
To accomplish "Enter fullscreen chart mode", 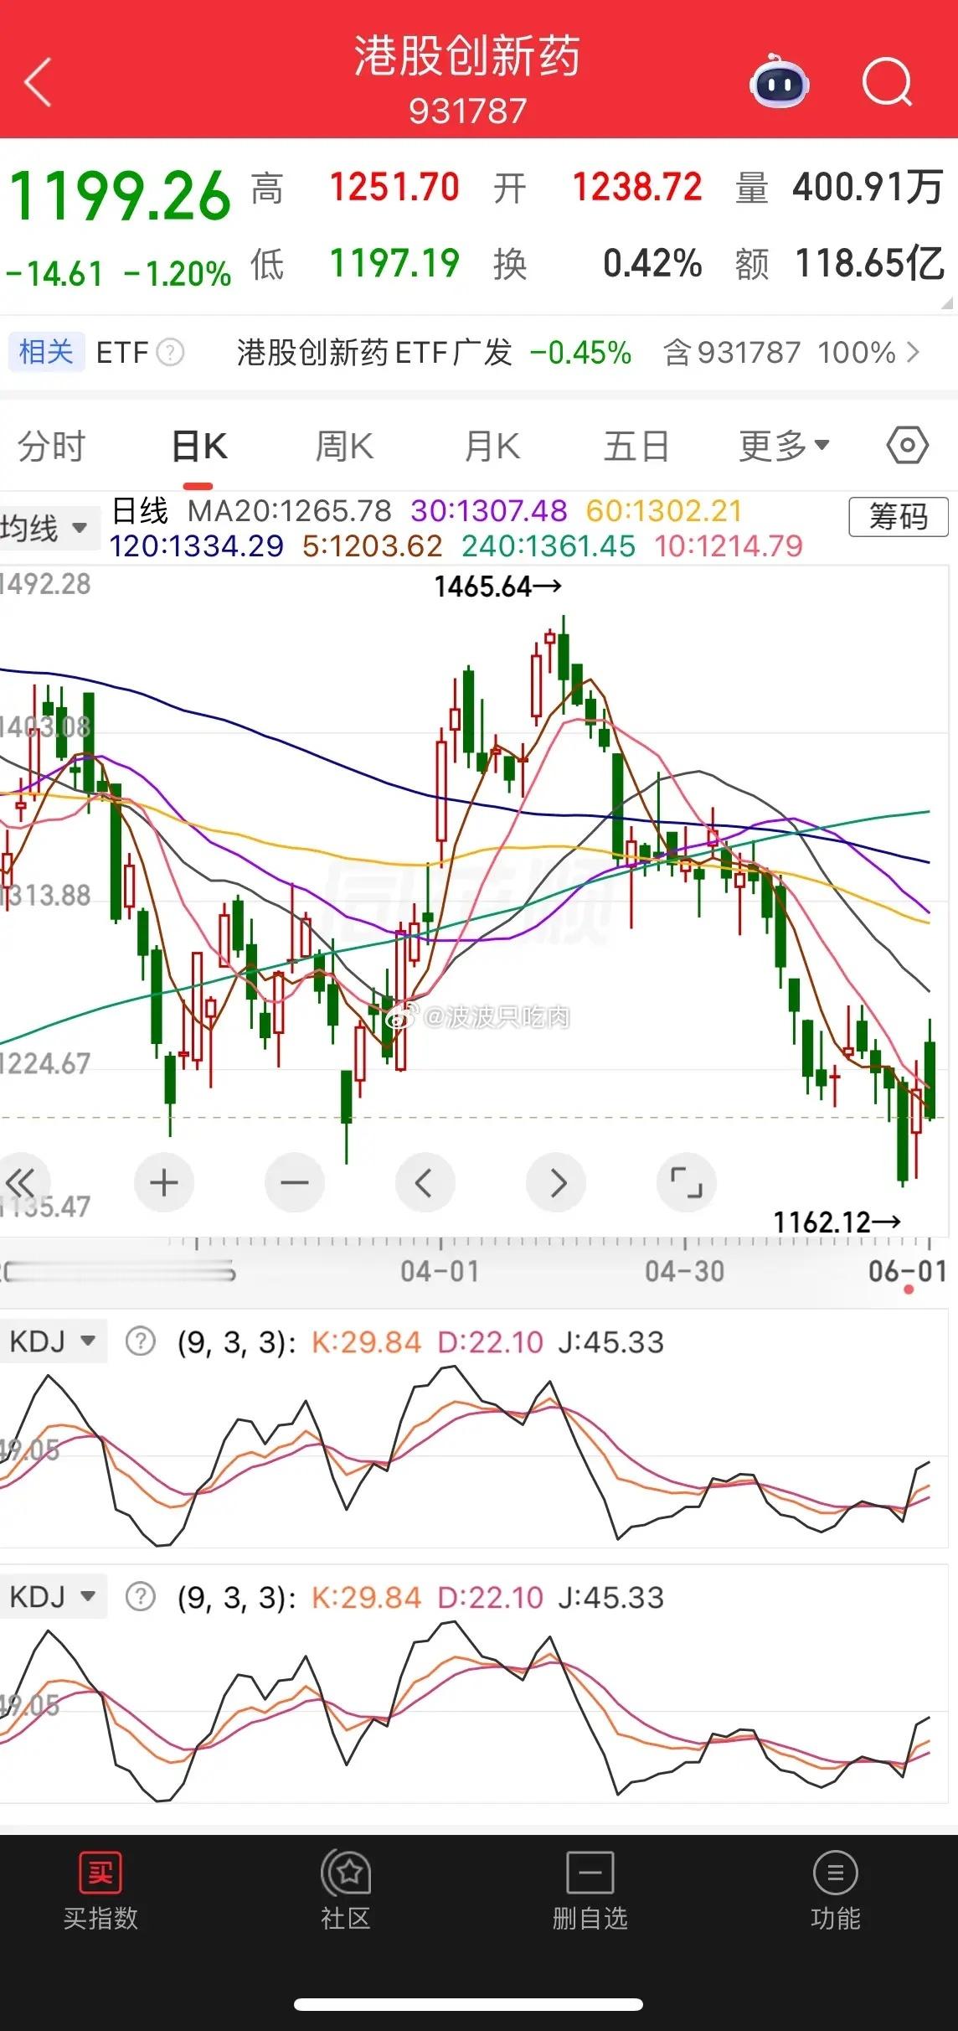I will click(687, 1183).
